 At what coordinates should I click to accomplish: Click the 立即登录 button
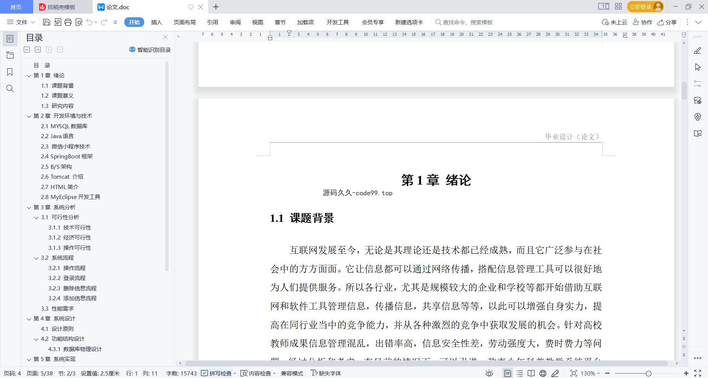[x=645, y=7]
